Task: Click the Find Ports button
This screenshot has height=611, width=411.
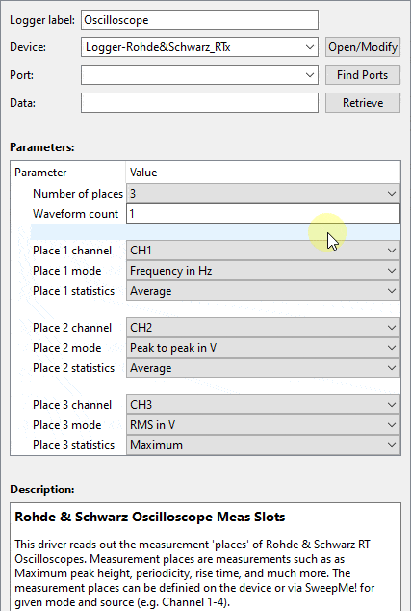Action: (x=363, y=75)
